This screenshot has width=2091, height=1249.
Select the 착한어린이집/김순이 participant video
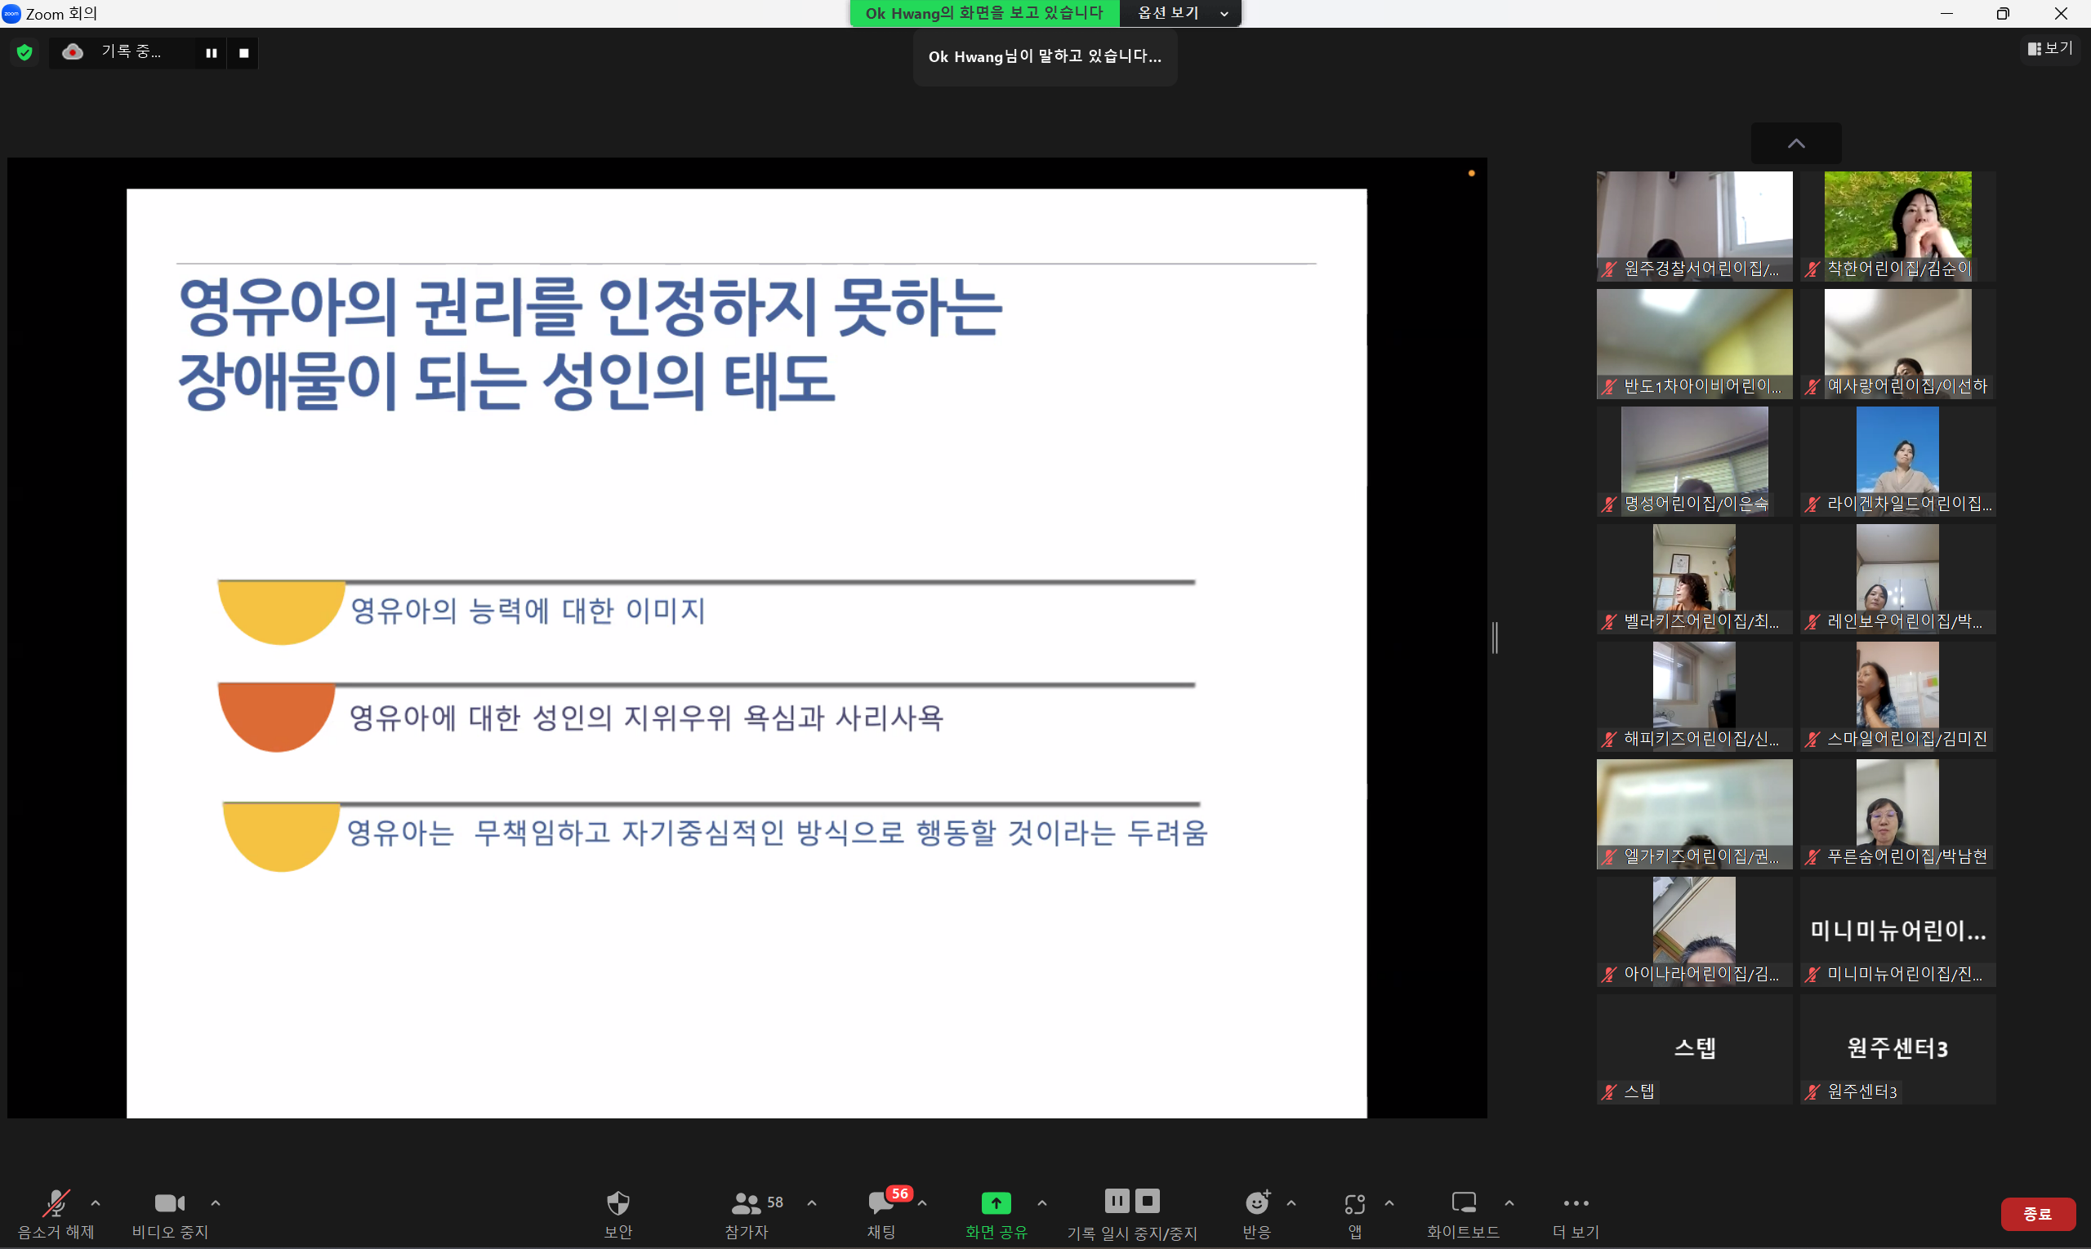pos(1898,225)
